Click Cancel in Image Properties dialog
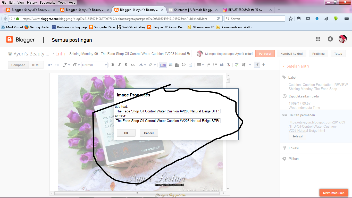The width and height of the screenshot is (352, 198). (149, 133)
